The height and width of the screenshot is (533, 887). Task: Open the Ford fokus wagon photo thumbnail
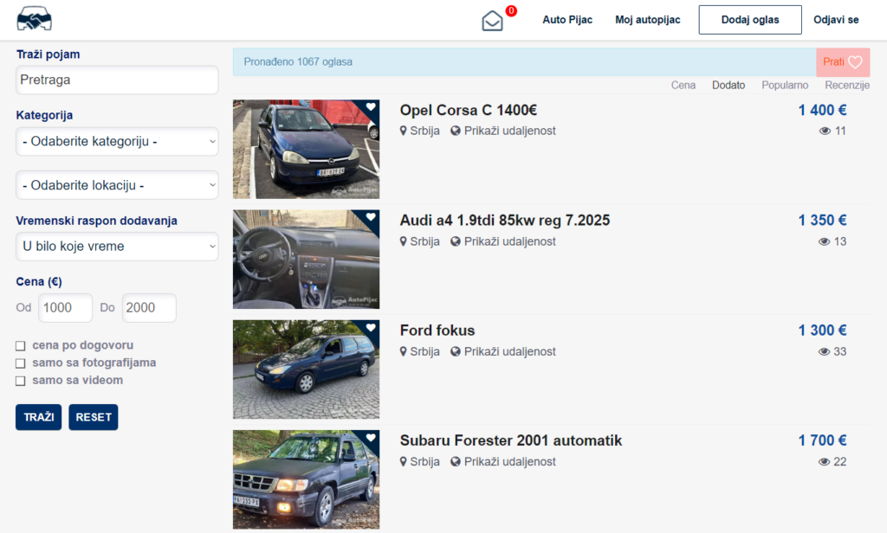coord(306,369)
